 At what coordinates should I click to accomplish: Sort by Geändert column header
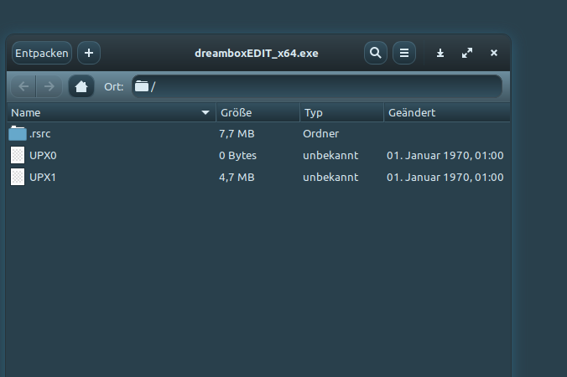point(447,112)
